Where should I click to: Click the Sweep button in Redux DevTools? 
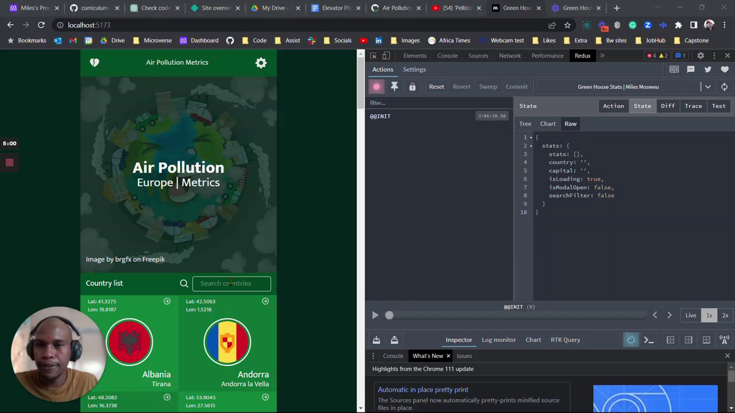tap(488, 87)
